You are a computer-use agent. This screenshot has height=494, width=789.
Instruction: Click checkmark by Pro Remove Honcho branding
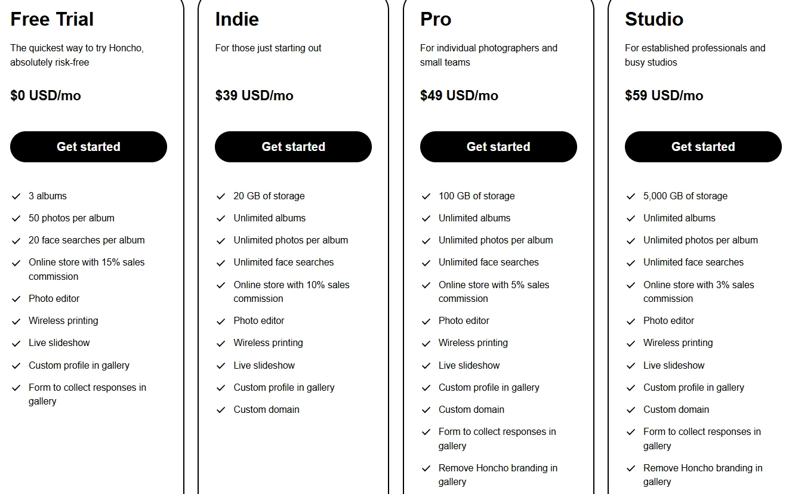[x=426, y=468]
